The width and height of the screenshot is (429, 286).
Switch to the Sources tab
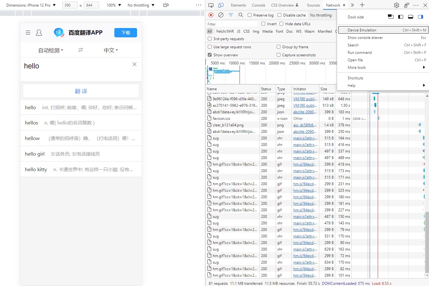(x=313, y=5)
